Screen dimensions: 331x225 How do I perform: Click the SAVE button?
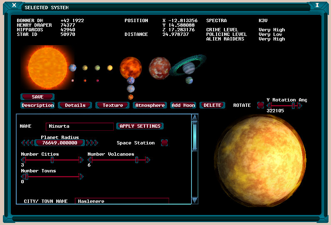coord(37,97)
